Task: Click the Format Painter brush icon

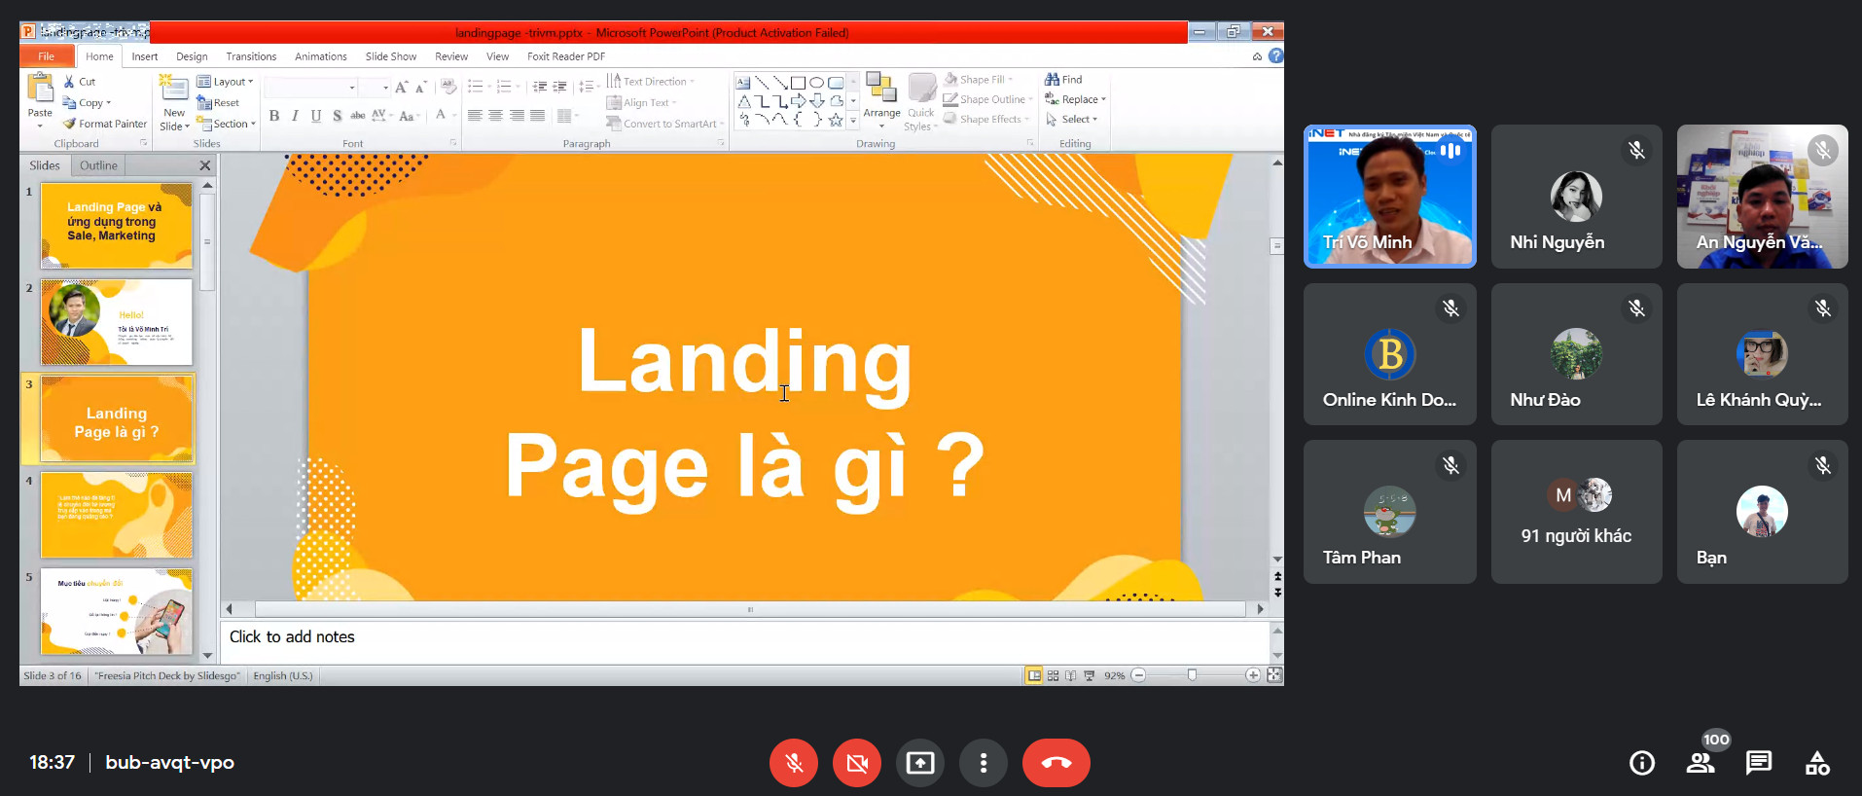Action: [x=69, y=124]
